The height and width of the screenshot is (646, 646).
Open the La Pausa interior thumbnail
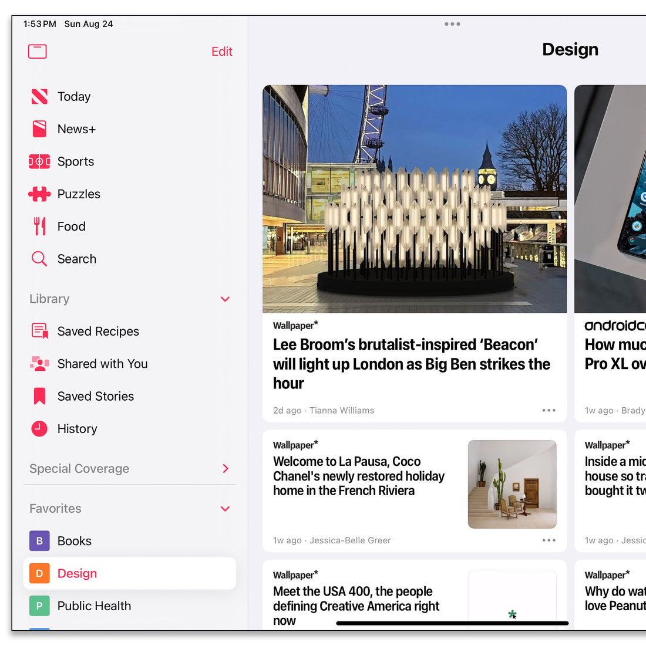(512, 484)
